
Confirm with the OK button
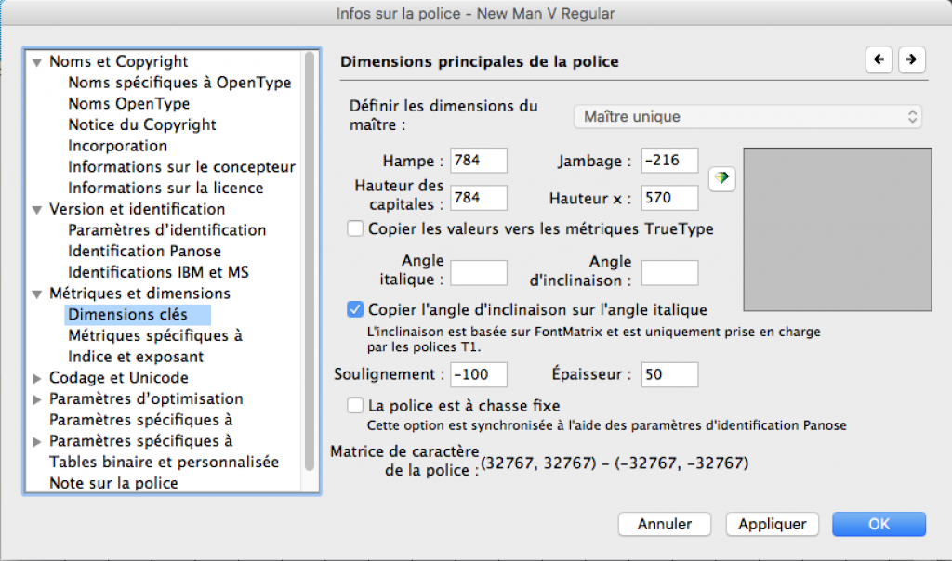tap(879, 524)
